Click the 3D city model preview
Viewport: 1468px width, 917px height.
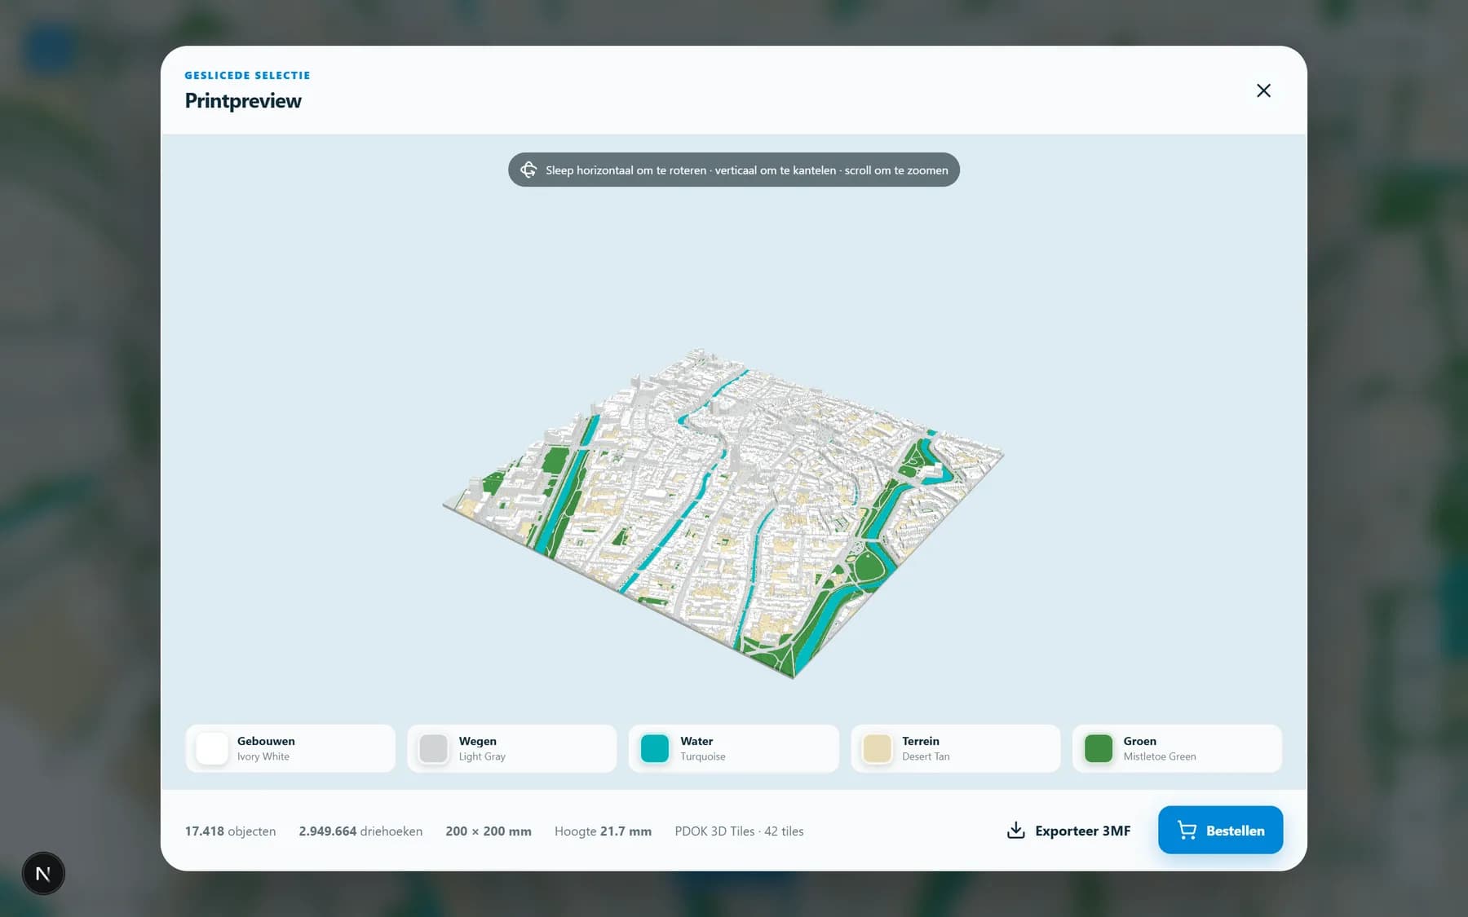(x=723, y=514)
